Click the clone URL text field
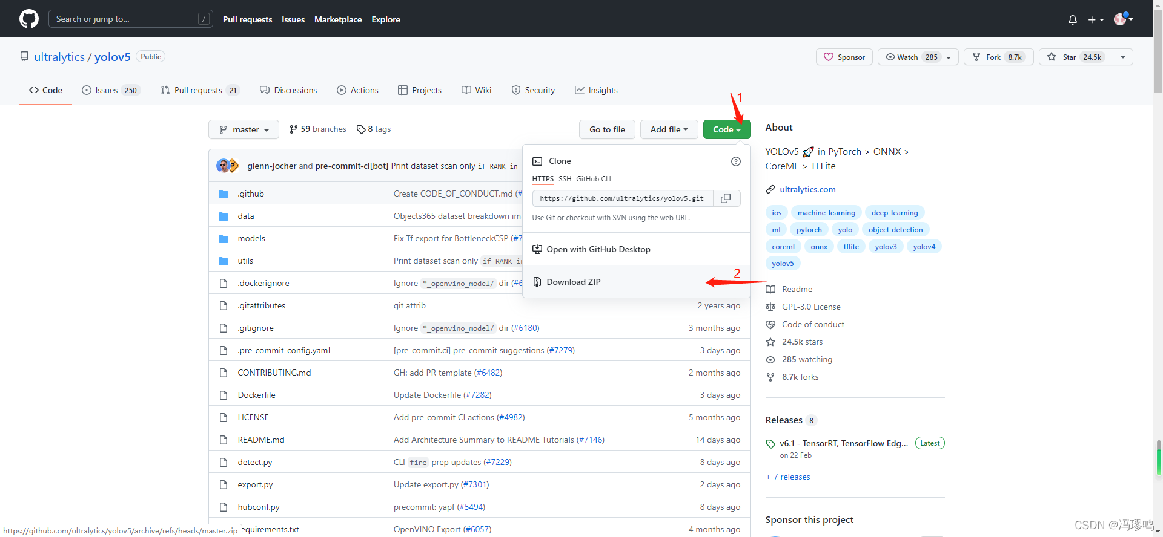 point(623,198)
